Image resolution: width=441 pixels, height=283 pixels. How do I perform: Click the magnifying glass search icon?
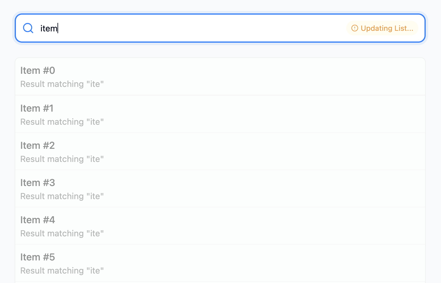pyautogui.click(x=28, y=28)
